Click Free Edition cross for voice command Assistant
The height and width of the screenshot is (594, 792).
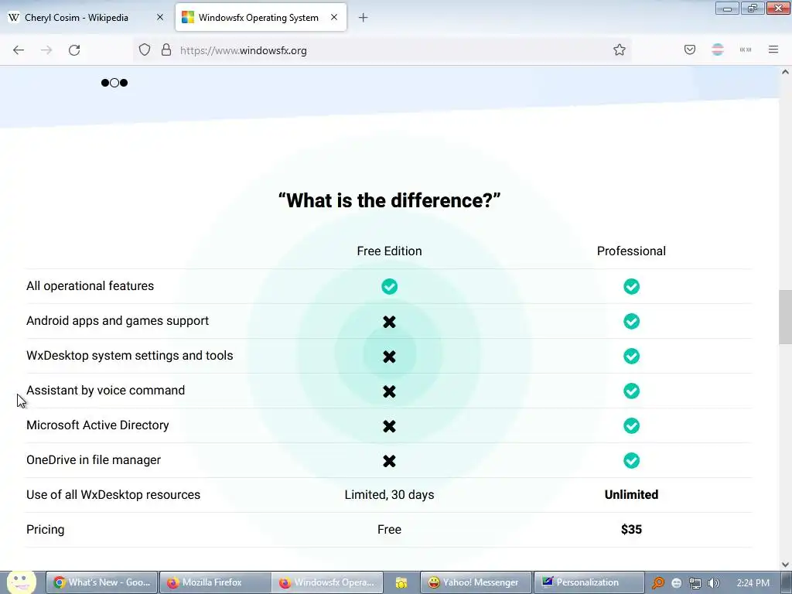(390, 391)
